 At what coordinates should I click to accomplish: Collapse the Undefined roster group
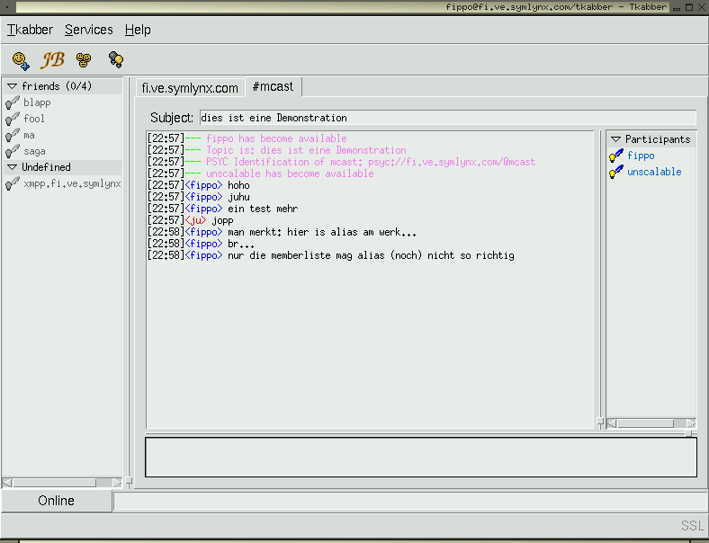click(x=13, y=167)
